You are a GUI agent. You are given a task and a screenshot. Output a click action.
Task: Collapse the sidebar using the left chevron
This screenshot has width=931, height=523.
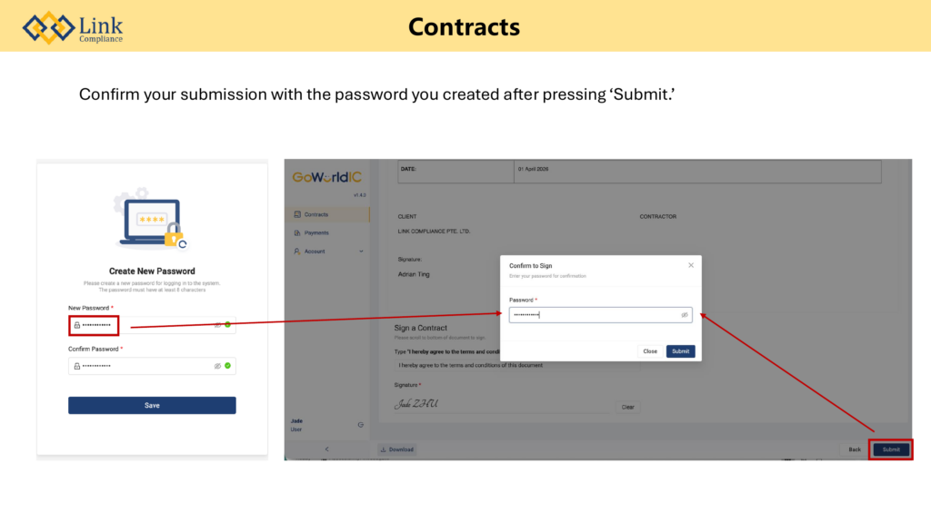pos(326,449)
